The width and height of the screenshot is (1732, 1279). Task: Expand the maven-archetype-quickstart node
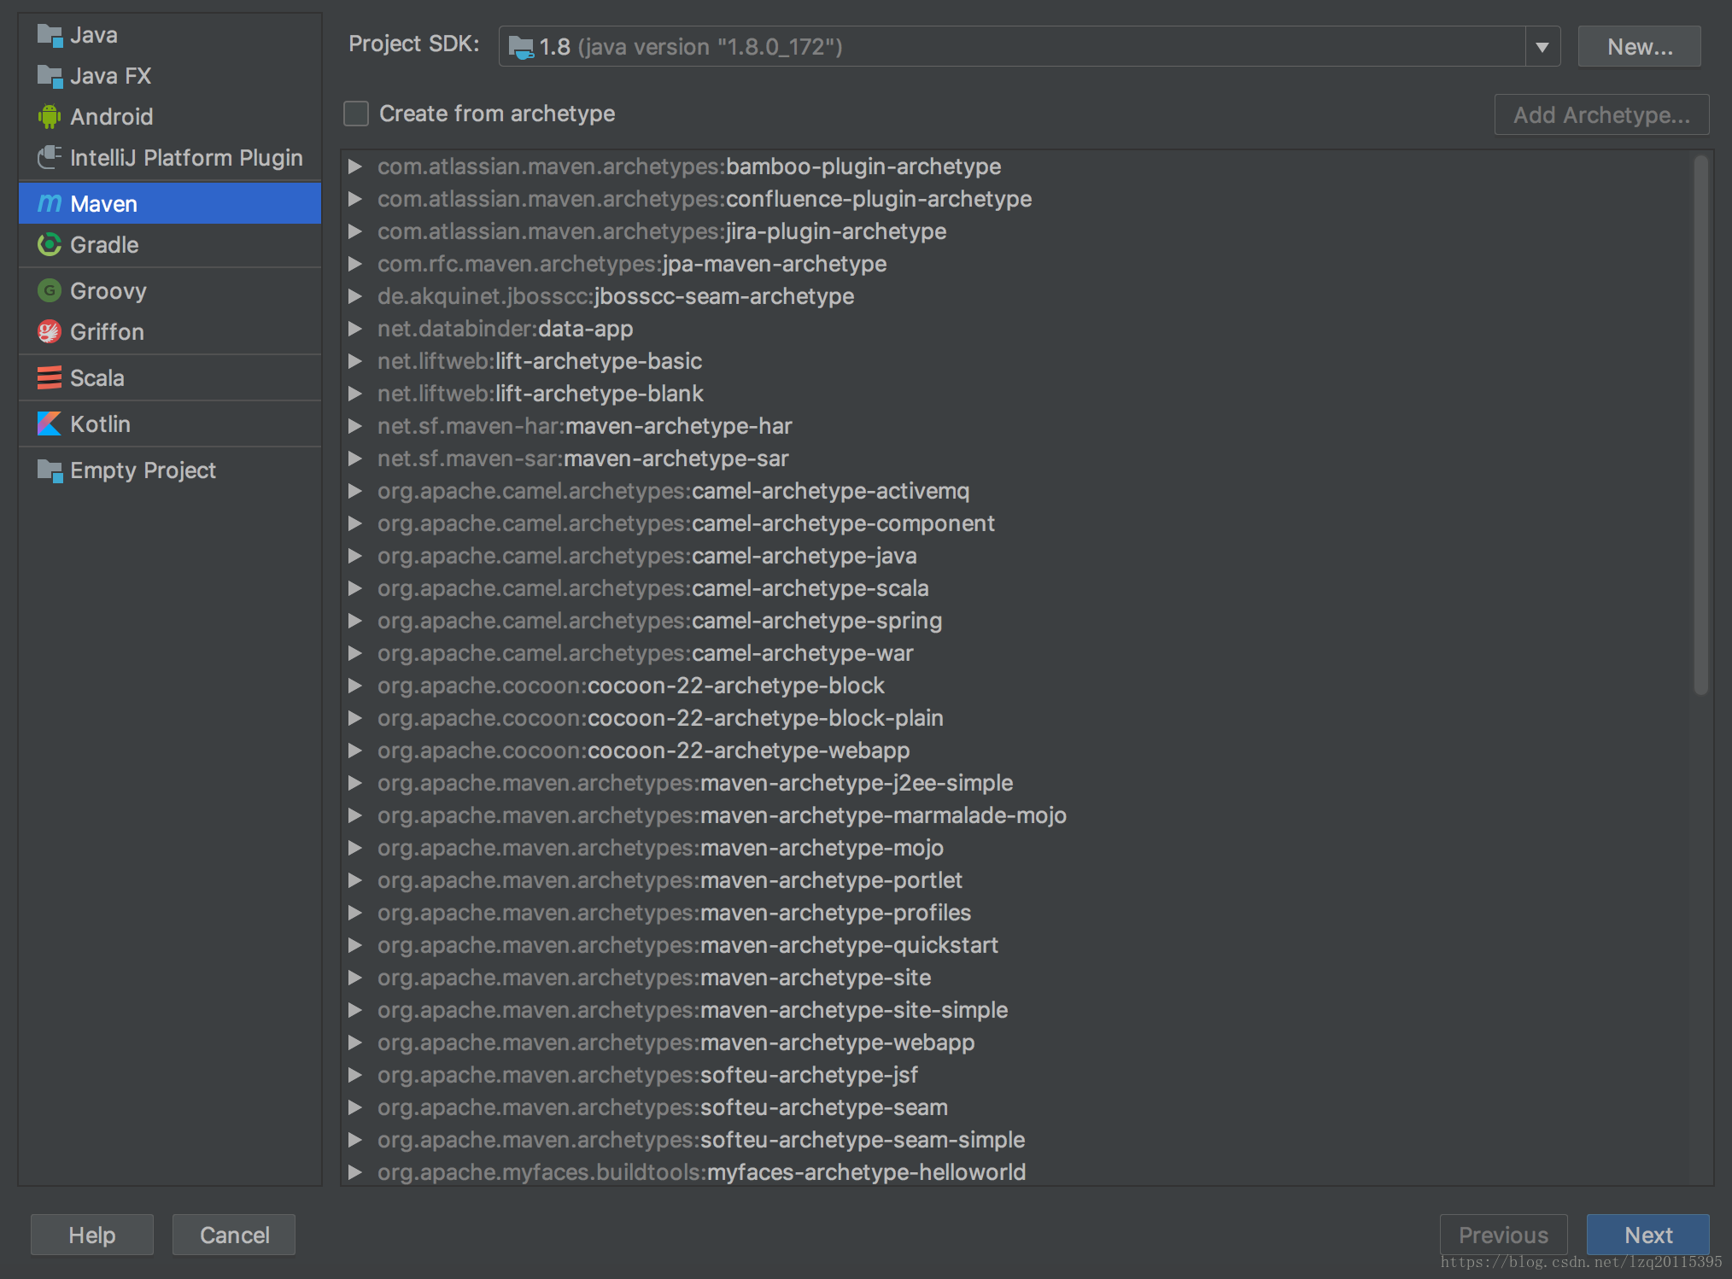(355, 945)
